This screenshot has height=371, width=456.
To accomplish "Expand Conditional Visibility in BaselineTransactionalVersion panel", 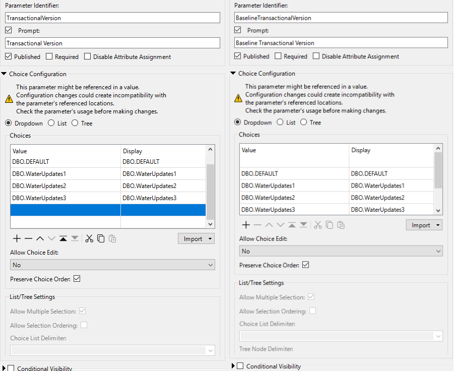I will pyautogui.click(x=233, y=366).
